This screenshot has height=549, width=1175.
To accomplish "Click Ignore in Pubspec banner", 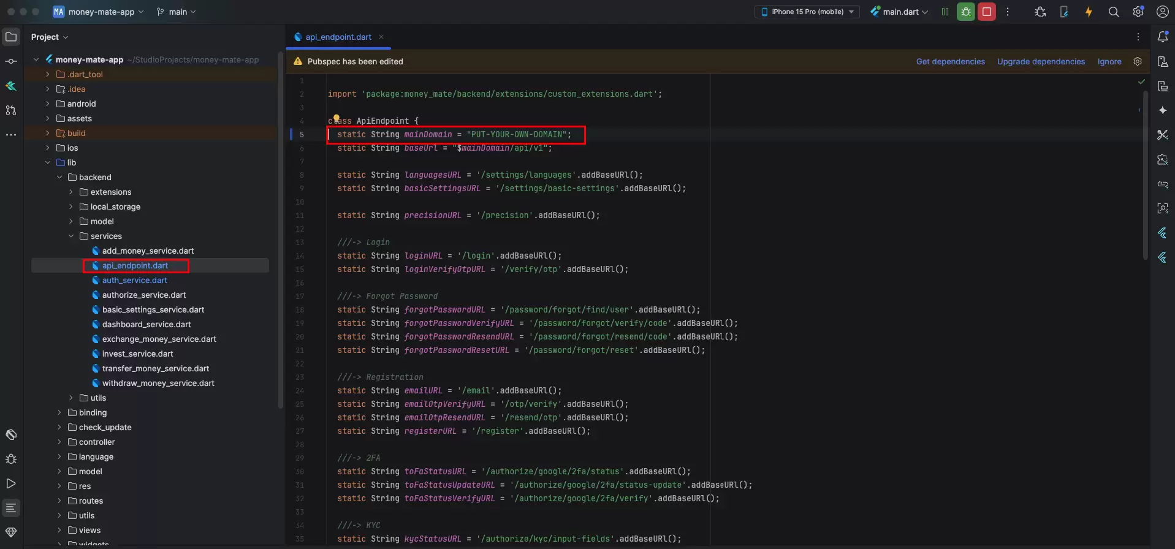I will pos(1109,61).
